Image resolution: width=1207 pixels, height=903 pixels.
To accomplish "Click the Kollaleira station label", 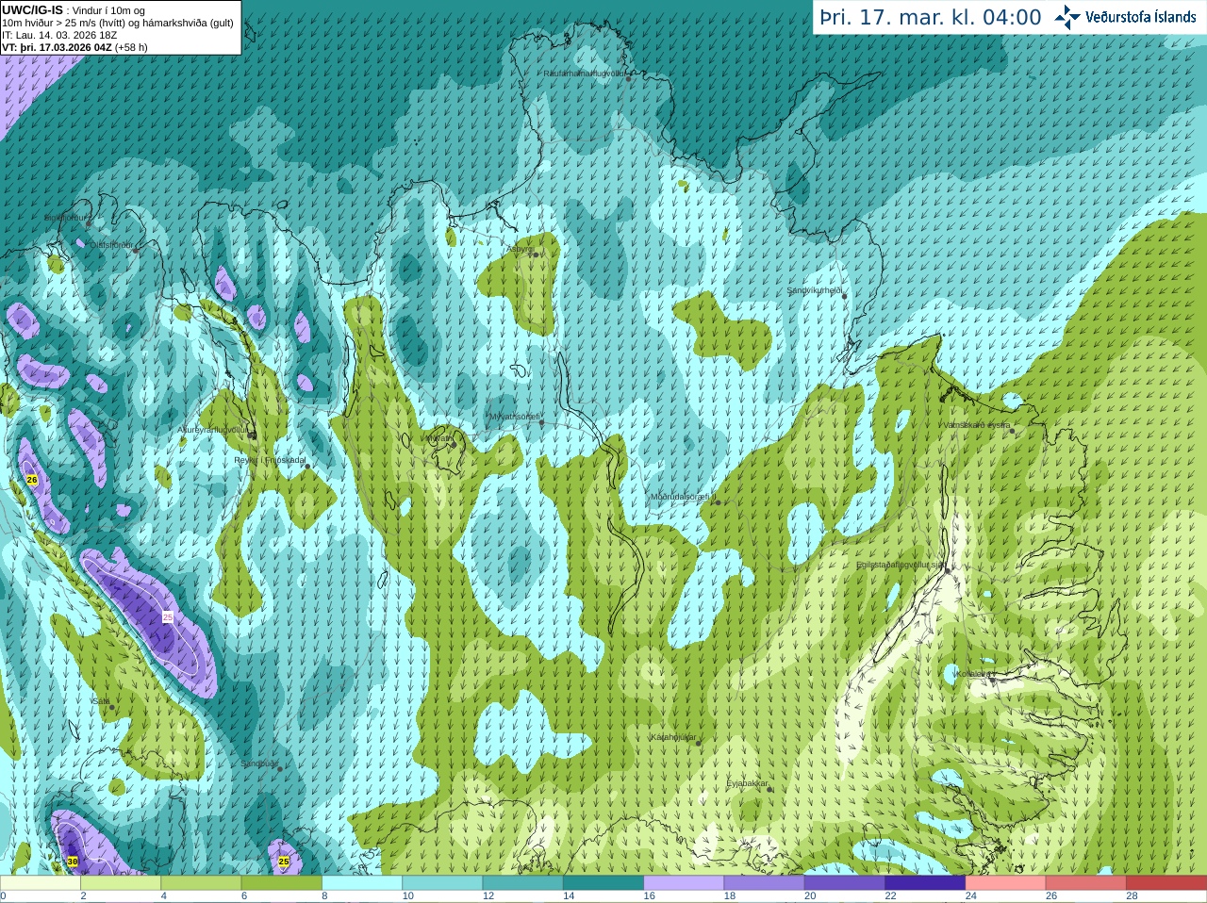I will coord(973,674).
